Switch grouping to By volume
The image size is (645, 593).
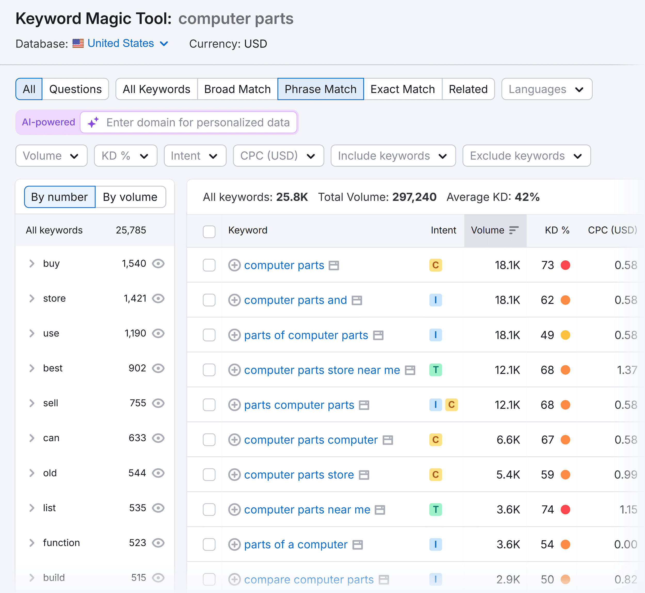(130, 197)
